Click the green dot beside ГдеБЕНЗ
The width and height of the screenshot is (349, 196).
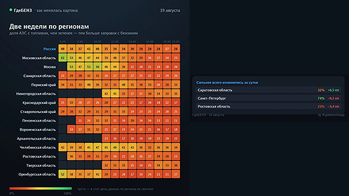11,10
